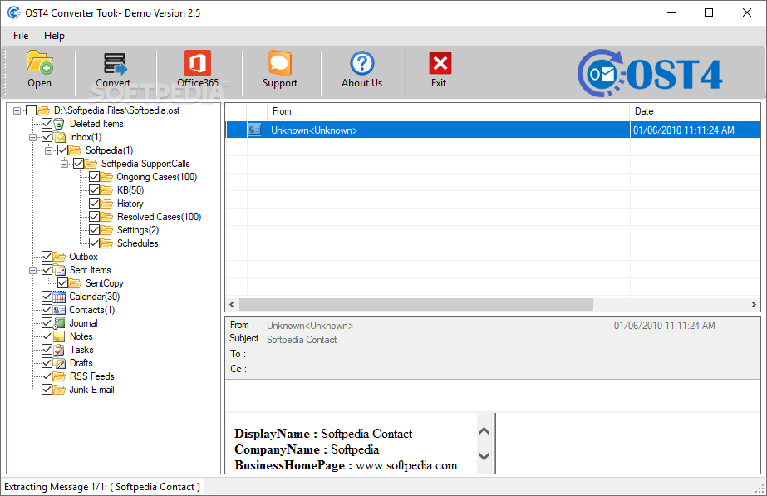Select the Softpedia SupportCalls folder label
The height and width of the screenshot is (496, 767).
[x=145, y=164]
